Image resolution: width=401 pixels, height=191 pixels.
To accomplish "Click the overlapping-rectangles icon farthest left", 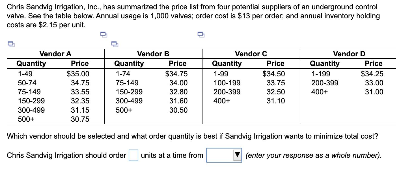I will coord(11,44).
